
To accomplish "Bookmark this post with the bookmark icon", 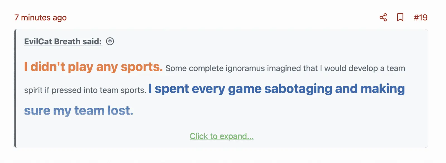I will coord(400,17).
